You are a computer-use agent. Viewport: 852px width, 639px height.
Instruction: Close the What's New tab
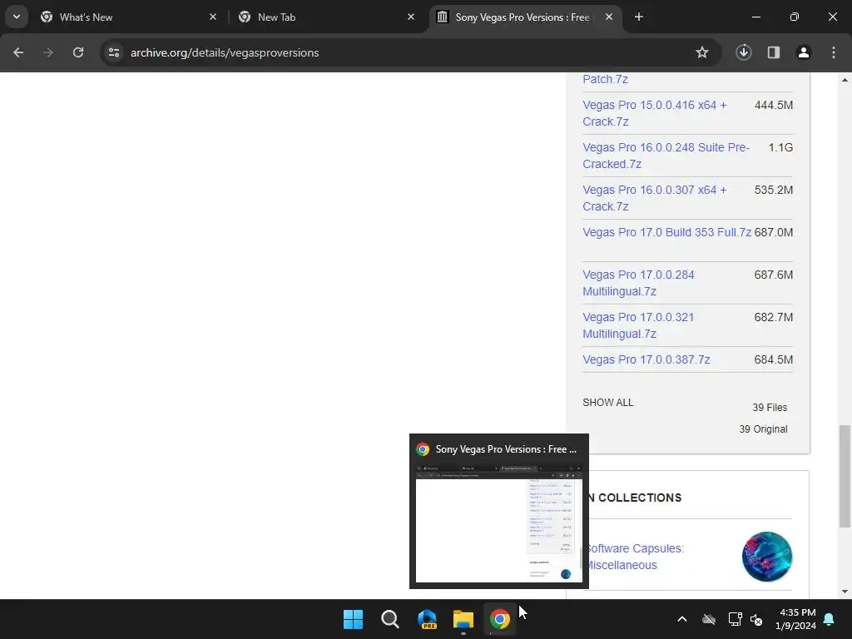[213, 17]
